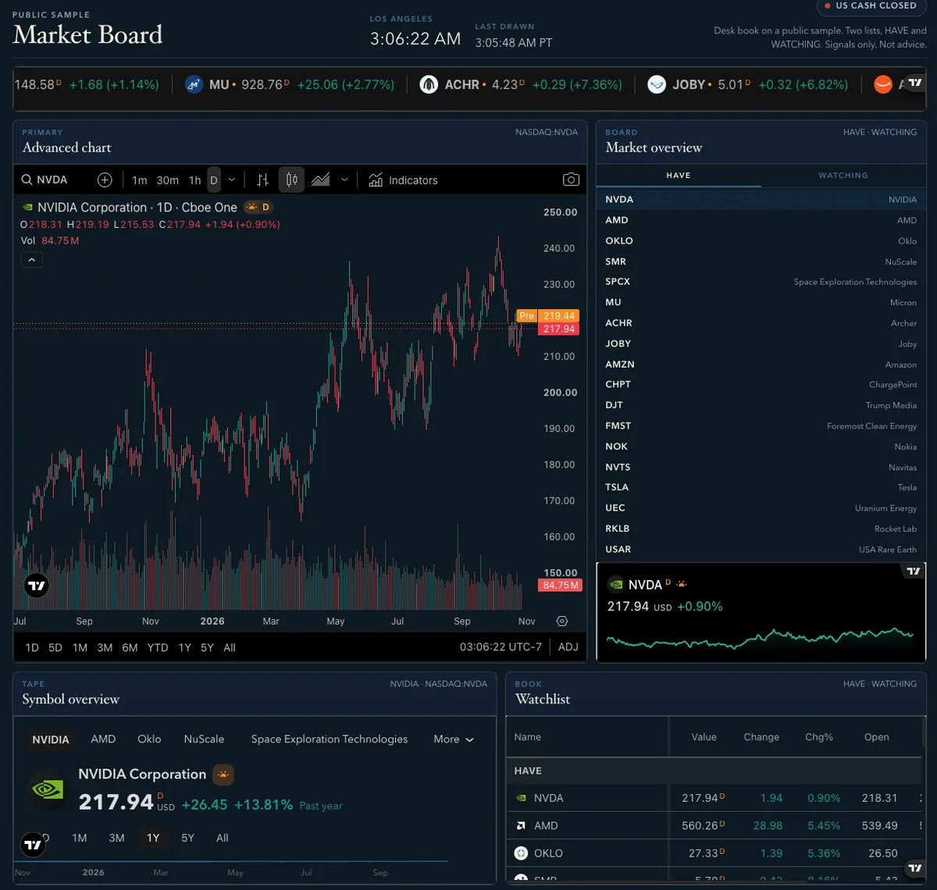Click the add symbol plus icon in the chart

tap(105, 180)
